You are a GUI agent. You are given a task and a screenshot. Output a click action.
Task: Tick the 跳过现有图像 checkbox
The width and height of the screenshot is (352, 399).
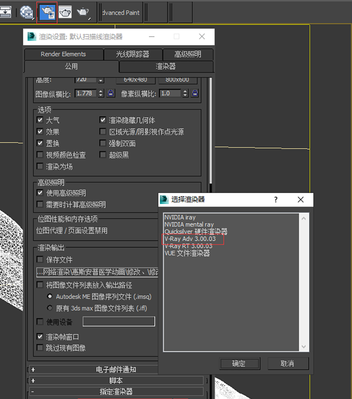tap(40, 347)
